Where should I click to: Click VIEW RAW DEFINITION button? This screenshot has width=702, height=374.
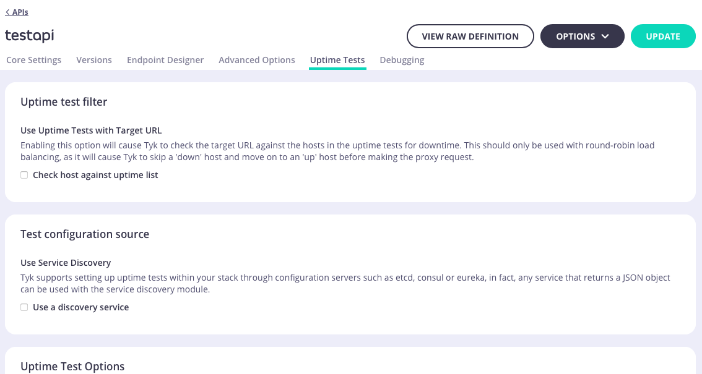(x=470, y=36)
